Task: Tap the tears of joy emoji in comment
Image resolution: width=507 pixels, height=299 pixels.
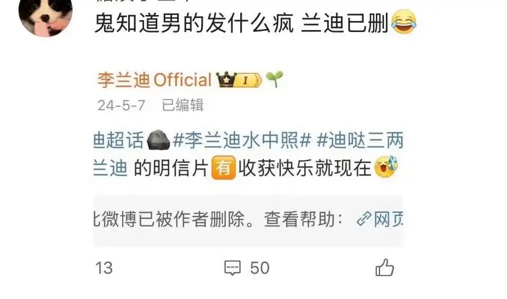Action: 403,22
